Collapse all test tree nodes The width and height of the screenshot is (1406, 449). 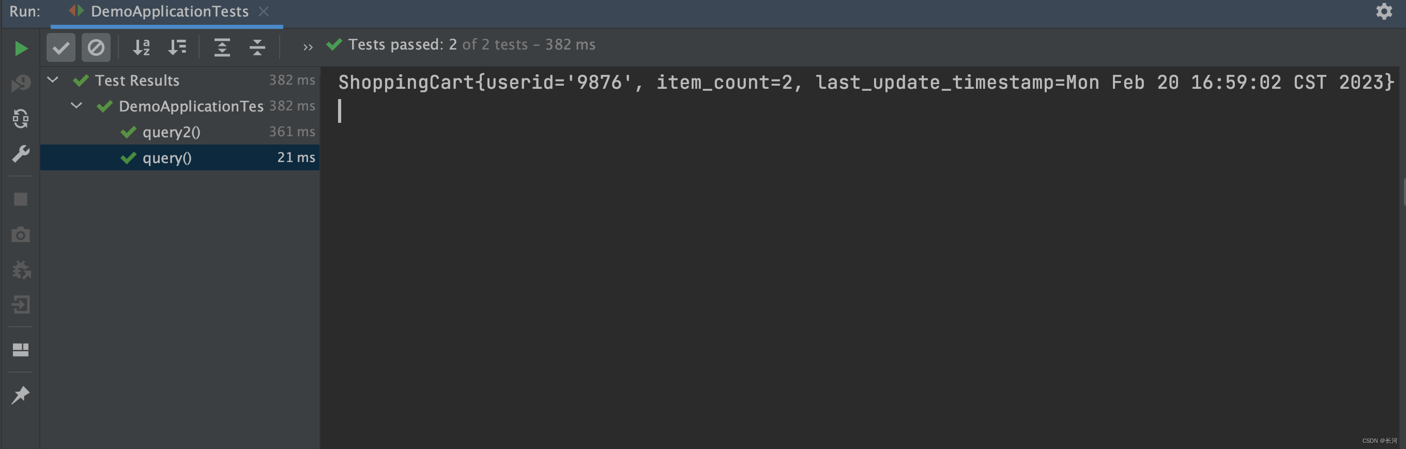(x=257, y=47)
